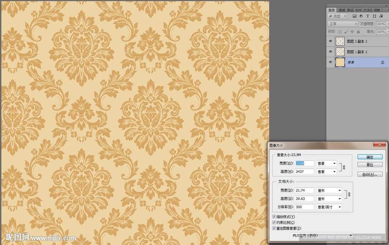Open the 填充 slider arrow
Image resolution: width=389 pixels, height=245 pixels.
[387, 32]
